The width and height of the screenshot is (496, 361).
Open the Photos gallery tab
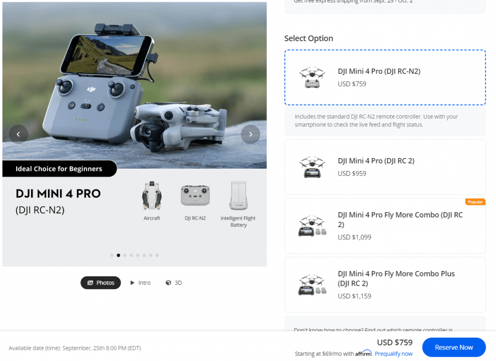101,283
